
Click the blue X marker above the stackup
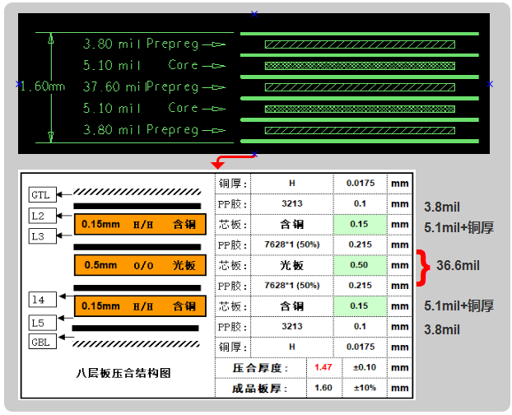click(x=254, y=14)
